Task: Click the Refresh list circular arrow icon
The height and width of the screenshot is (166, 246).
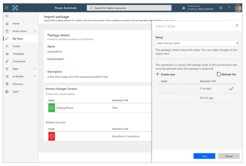Action: (219, 74)
